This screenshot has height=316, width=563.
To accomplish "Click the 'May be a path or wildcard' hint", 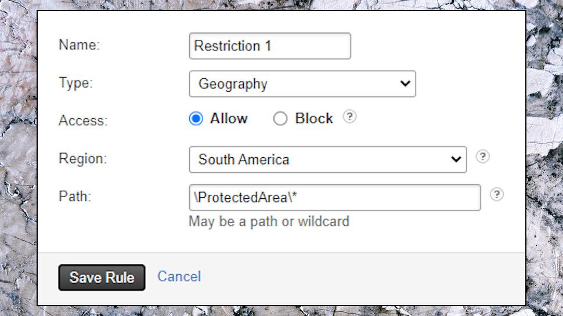I will coord(269,221).
